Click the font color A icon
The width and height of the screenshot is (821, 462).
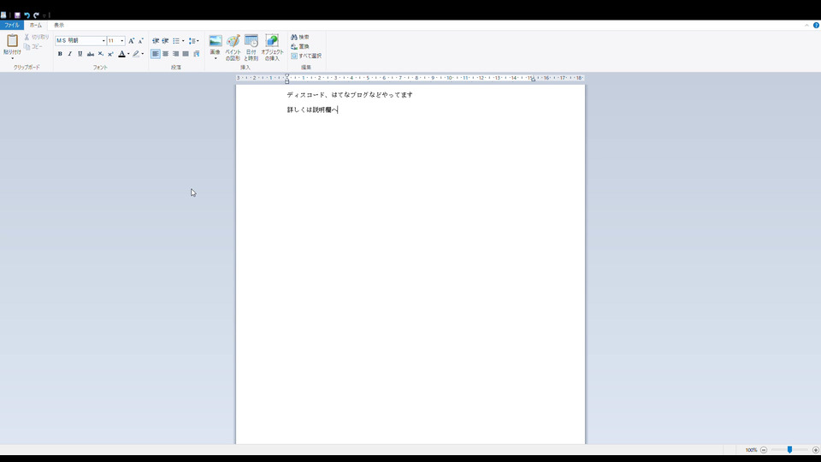click(121, 54)
